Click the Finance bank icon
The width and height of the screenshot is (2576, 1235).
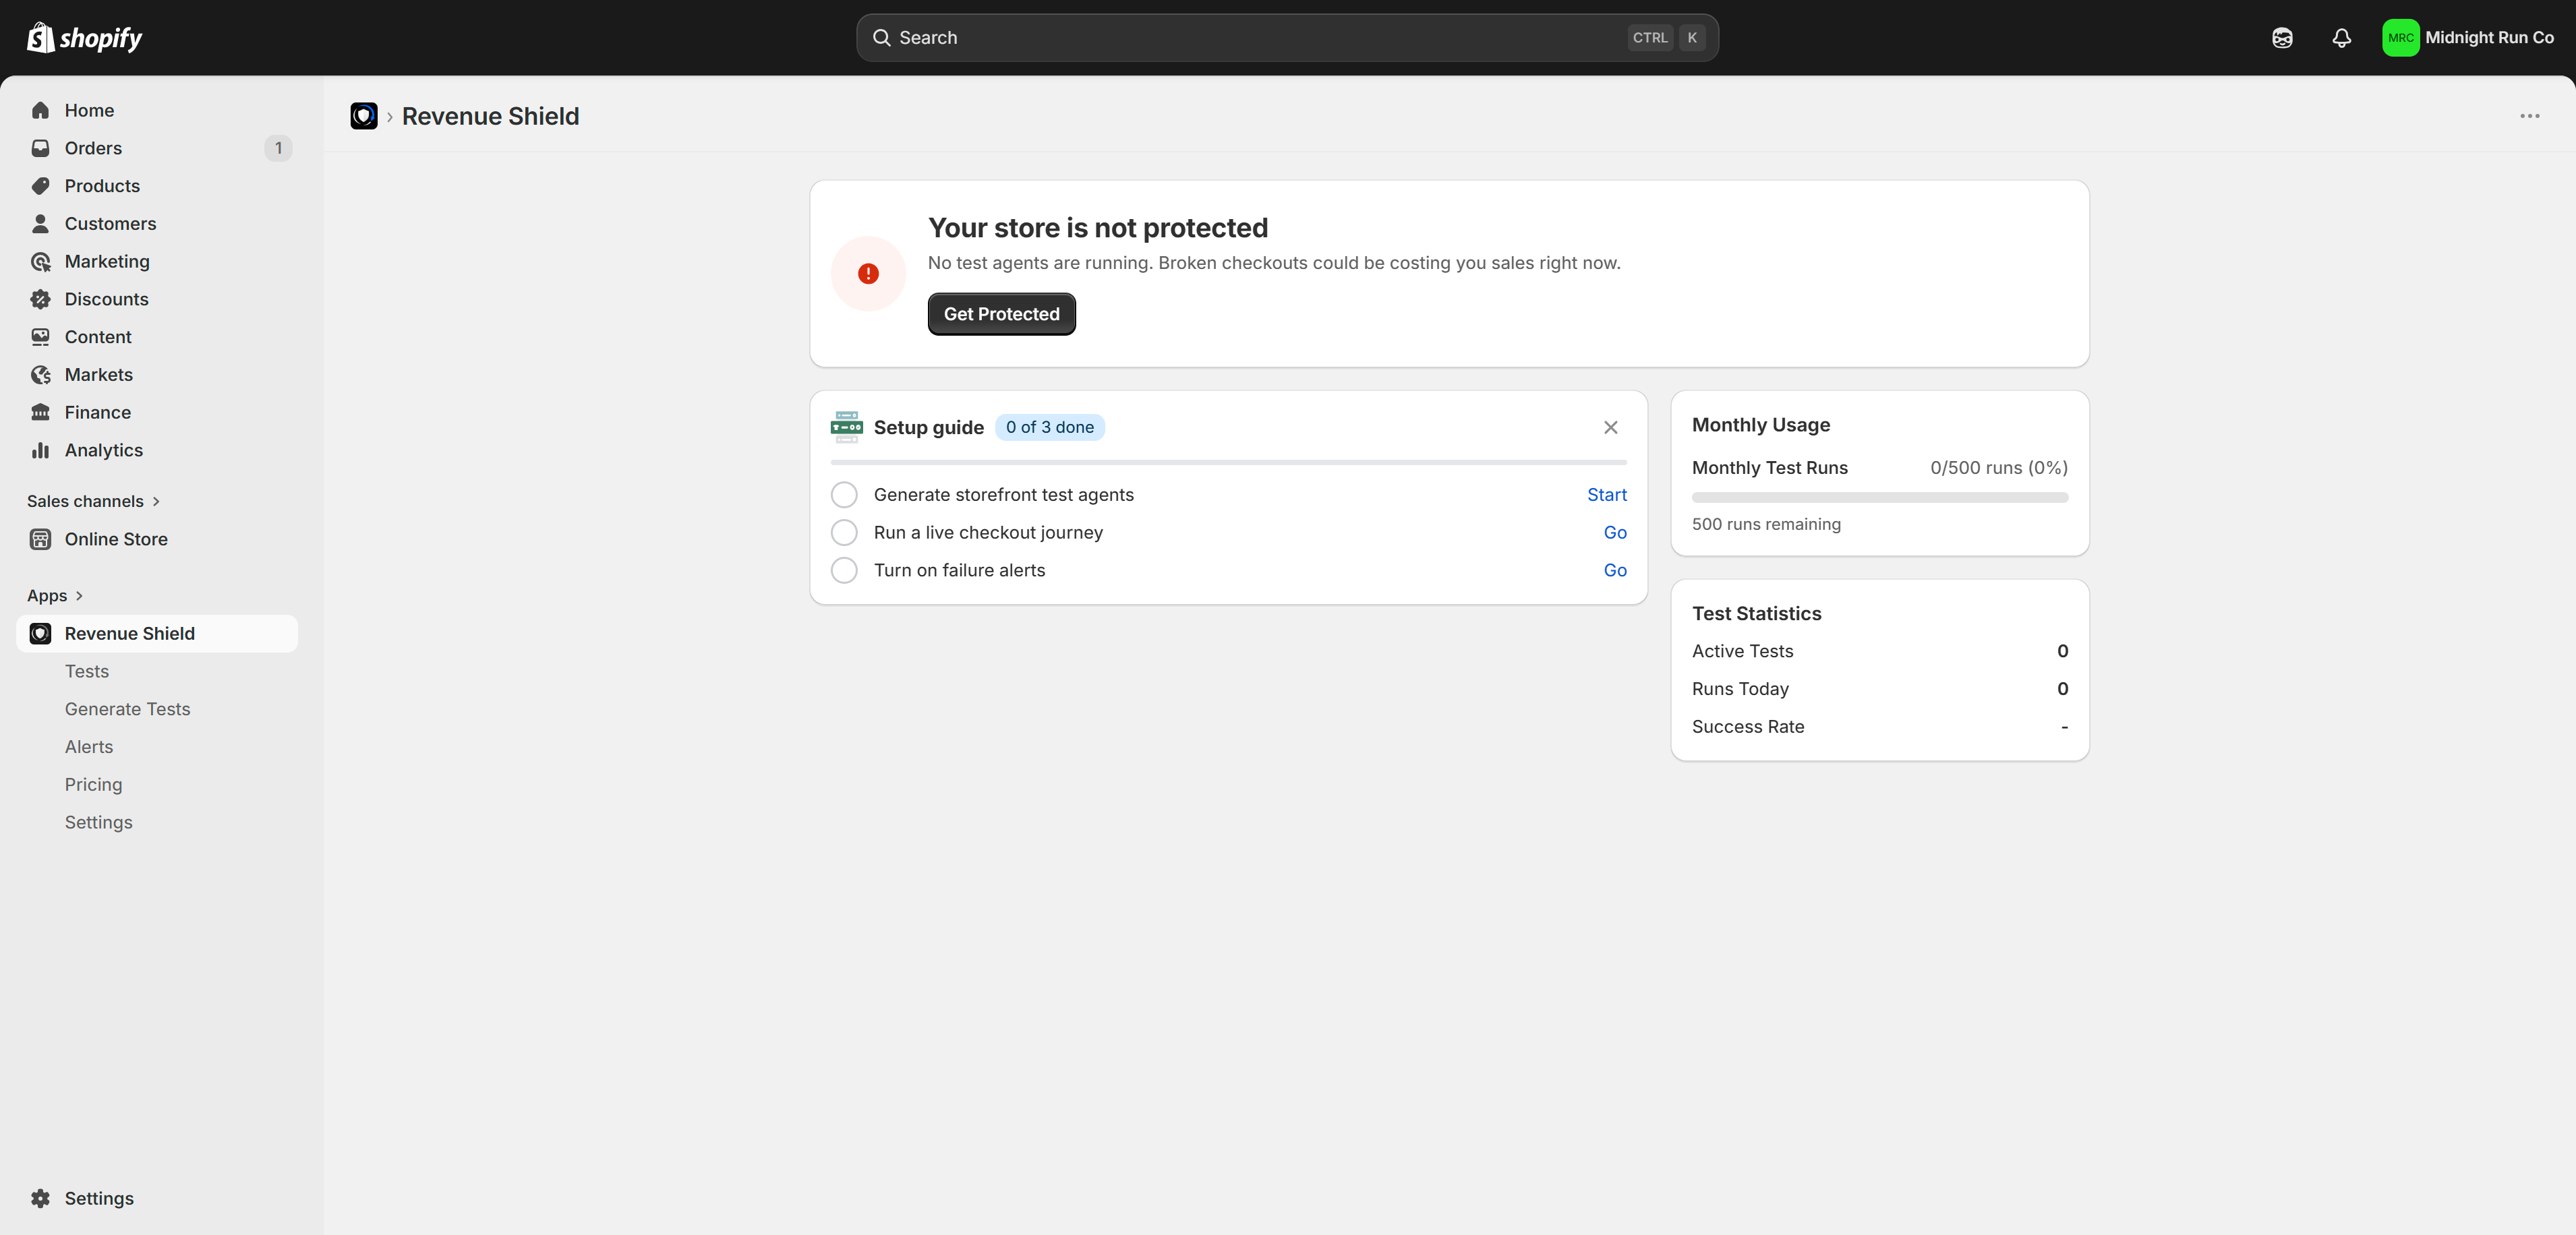coord(40,412)
